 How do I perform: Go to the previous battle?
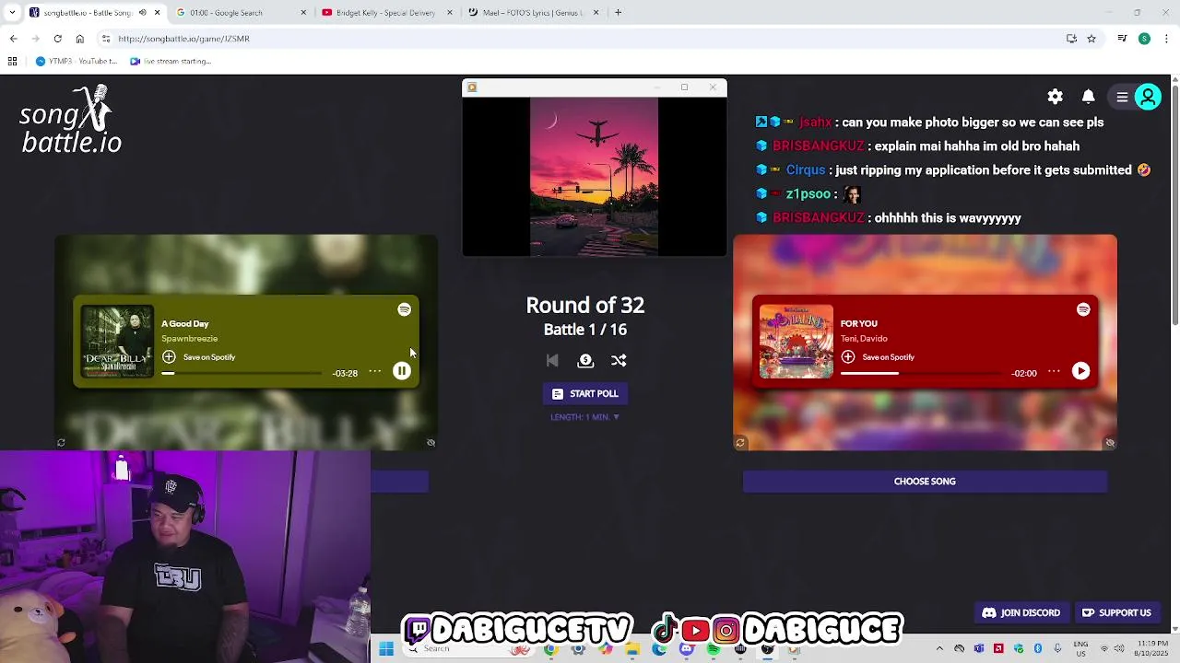(x=552, y=361)
